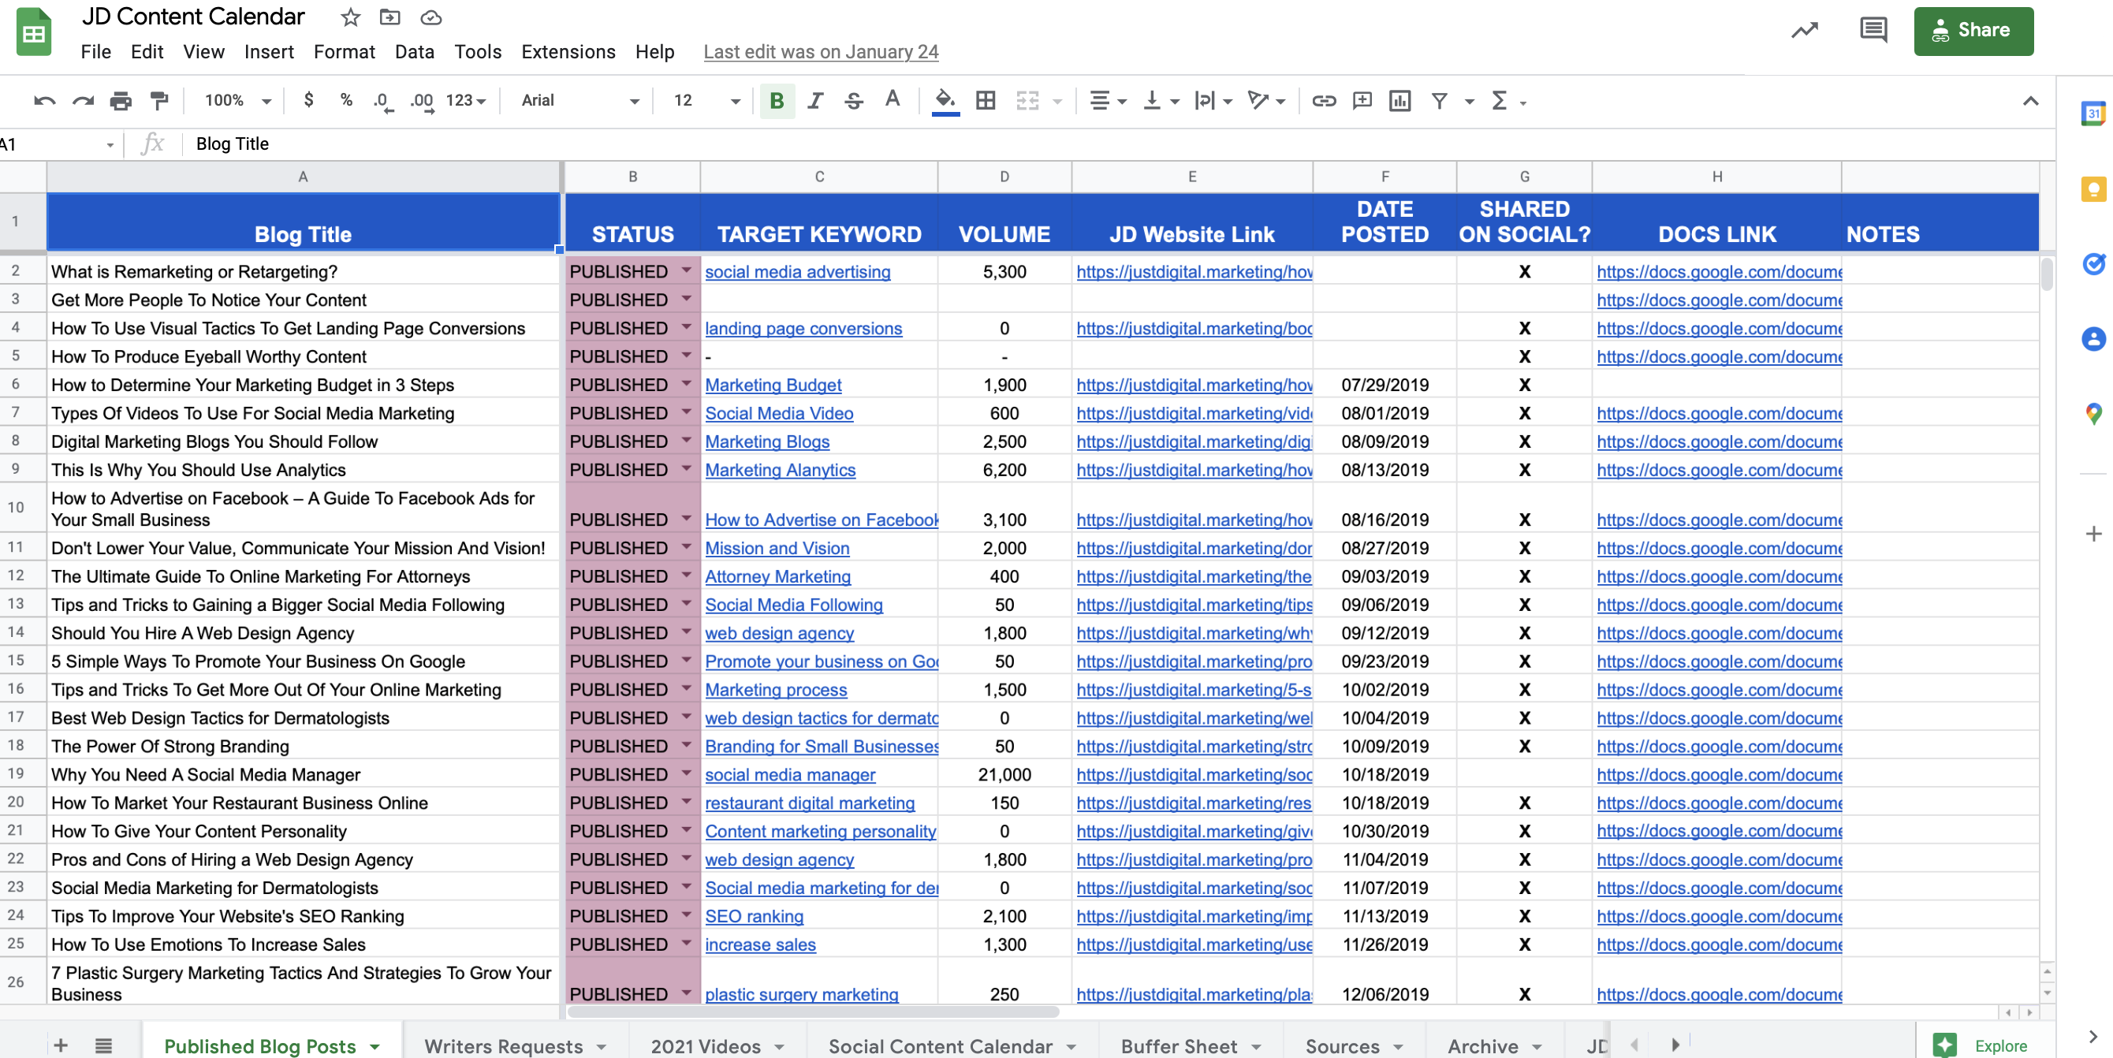Screen dimensions: 2113x1058
Task: Click the green Share button
Action: click(x=1973, y=30)
